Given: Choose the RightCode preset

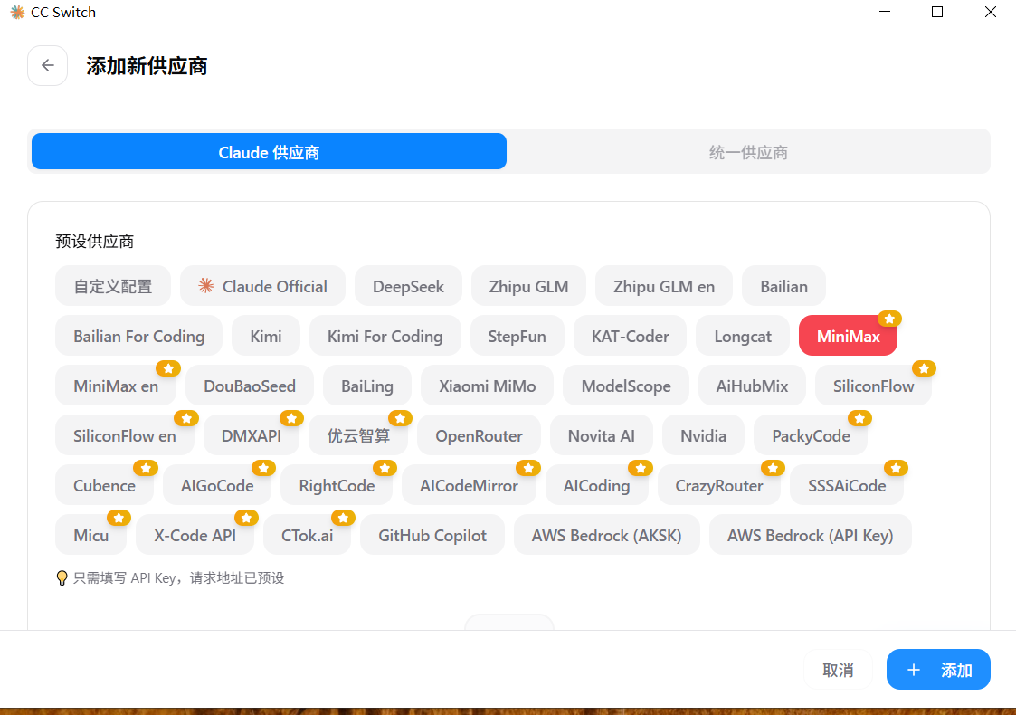Looking at the screenshot, I should 337,485.
